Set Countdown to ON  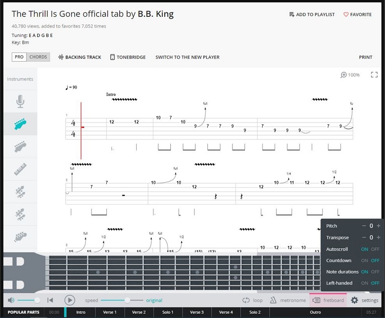(364, 260)
